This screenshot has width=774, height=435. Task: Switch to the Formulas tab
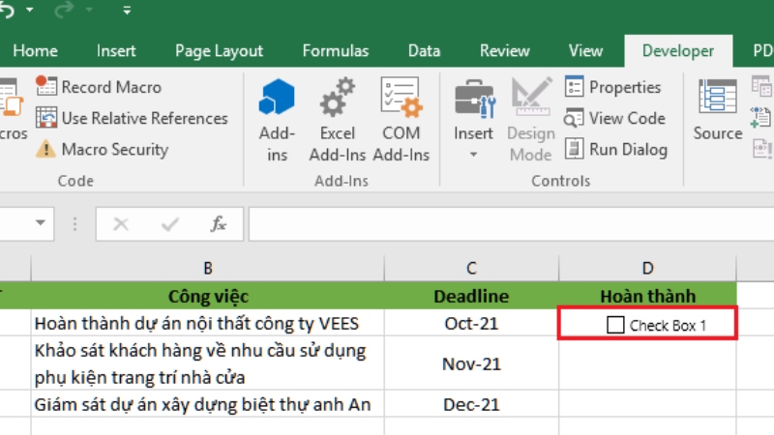pyautogui.click(x=335, y=51)
